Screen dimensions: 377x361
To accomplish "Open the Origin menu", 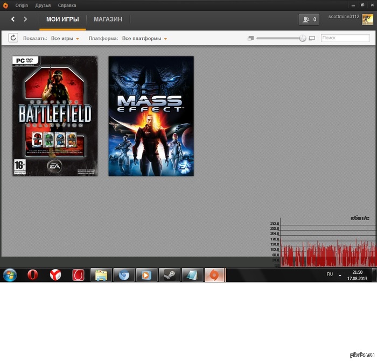I will click(x=22, y=5).
